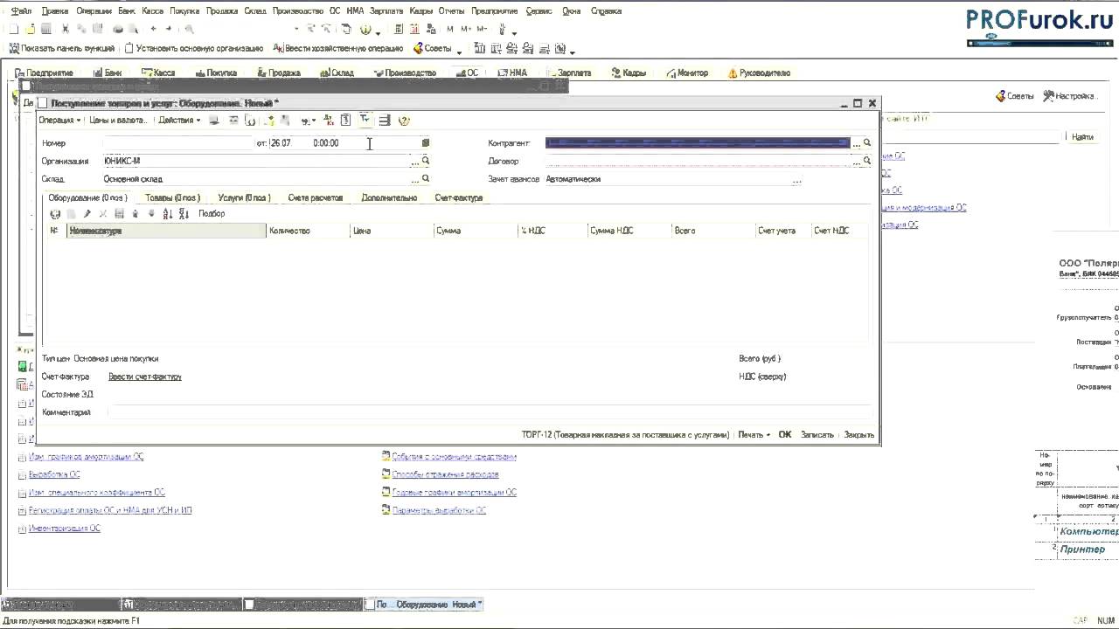Click the Показать панель функций toolbar button
Image resolution: width=1119 pixels, height=629 pixels.
click(x=61, y=49)
